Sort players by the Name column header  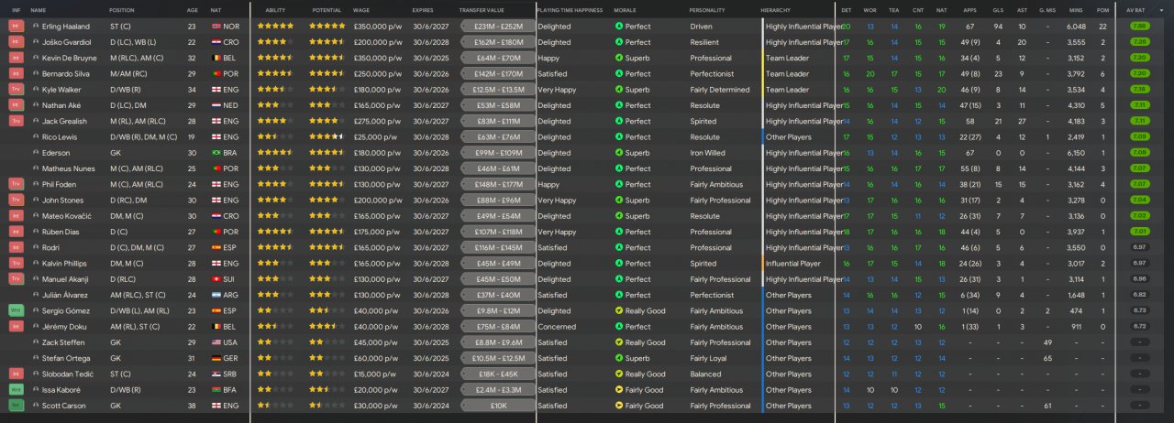coord(39,9)
